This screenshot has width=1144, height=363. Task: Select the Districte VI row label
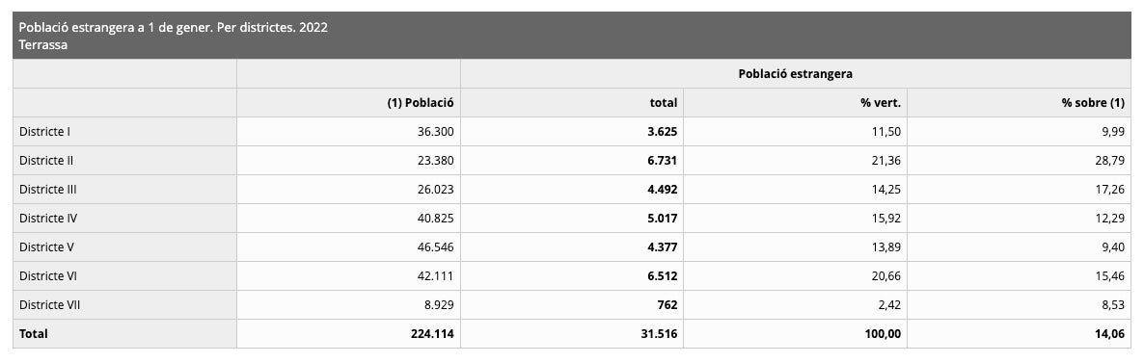[48, 276]
